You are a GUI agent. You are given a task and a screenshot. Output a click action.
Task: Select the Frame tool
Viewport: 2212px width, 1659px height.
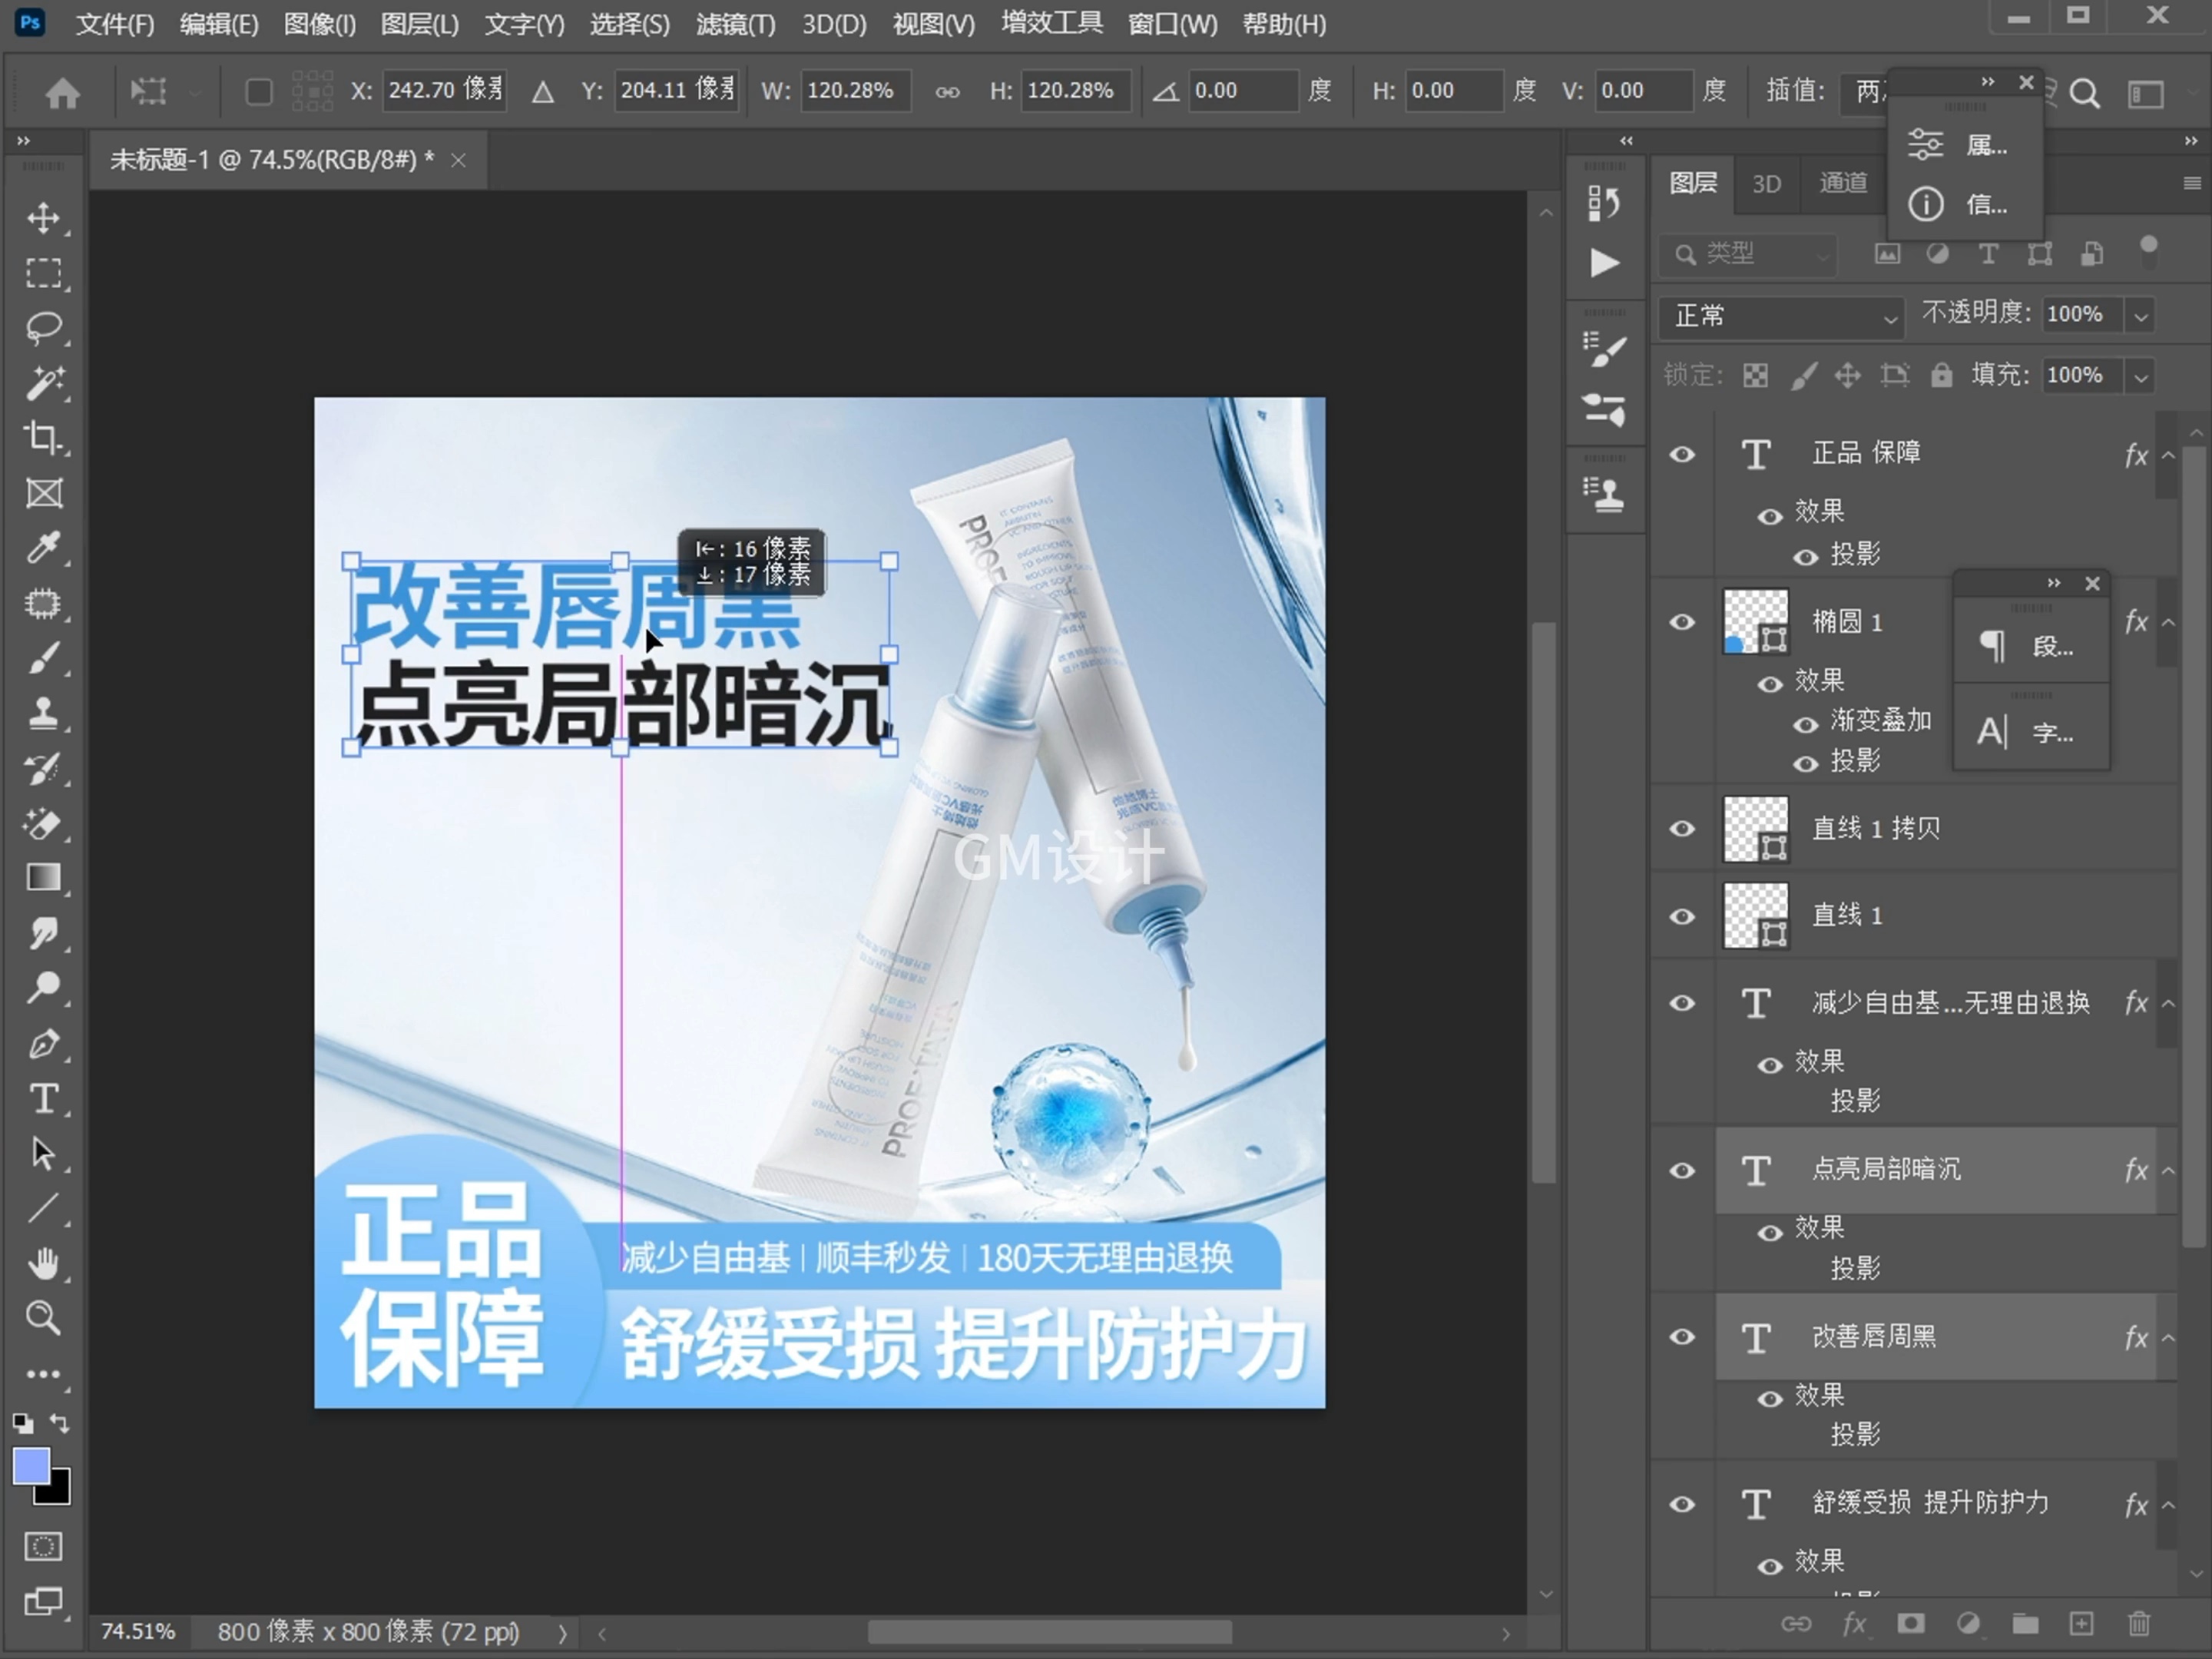[43, 493]
